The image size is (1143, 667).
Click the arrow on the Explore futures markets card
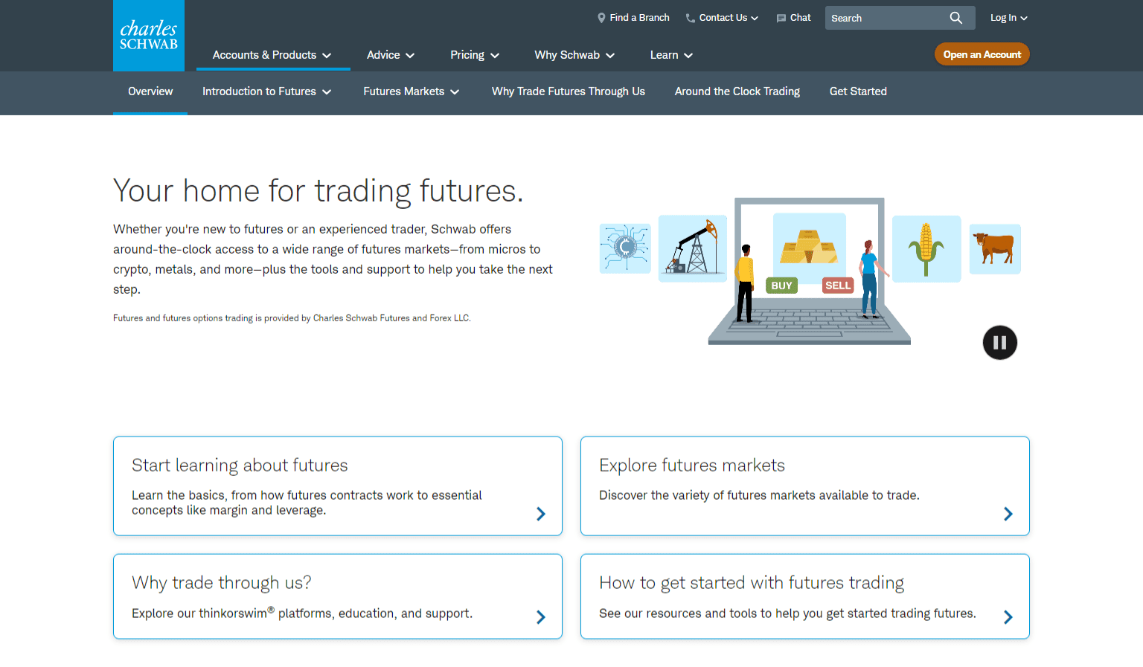[x=1008, y=513]
